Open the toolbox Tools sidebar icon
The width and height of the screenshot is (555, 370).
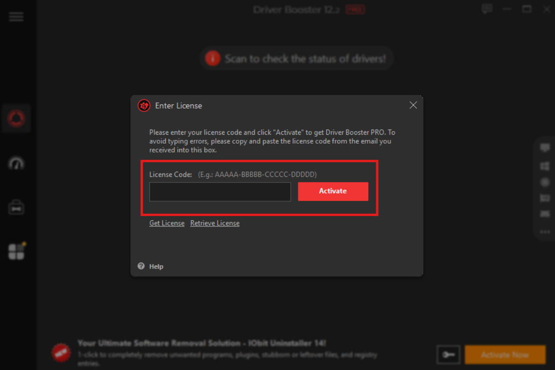[16, 207]
